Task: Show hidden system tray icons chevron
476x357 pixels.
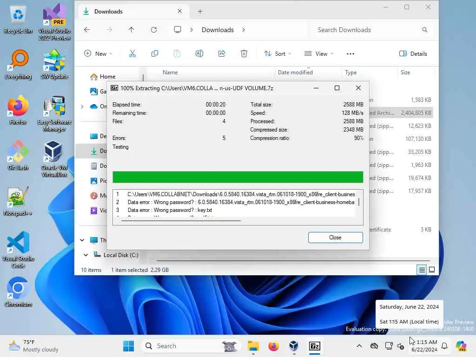Action: (359, 346)
